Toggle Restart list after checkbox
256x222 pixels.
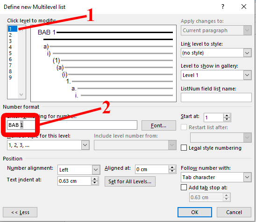point(184,127)
